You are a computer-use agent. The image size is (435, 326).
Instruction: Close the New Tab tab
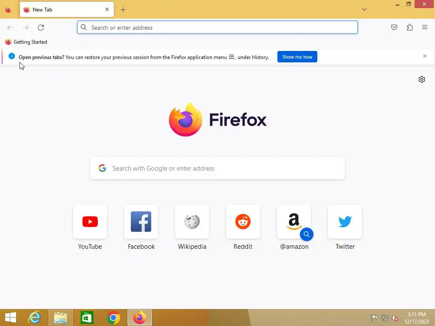coord(107,9)
